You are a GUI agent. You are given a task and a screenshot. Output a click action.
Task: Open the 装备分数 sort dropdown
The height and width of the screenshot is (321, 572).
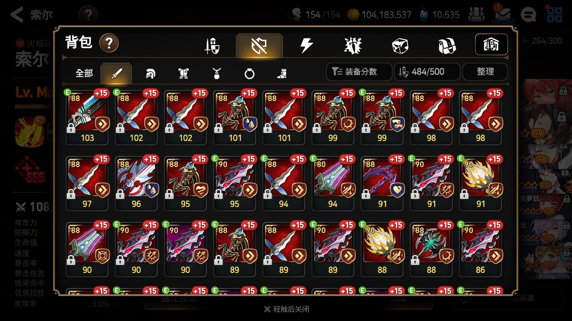(x=359, y=72)
